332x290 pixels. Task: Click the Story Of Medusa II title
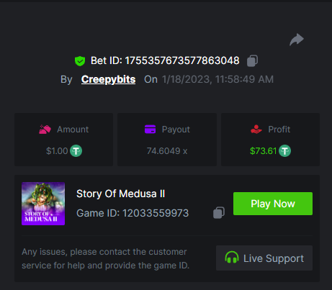point(120,194)
